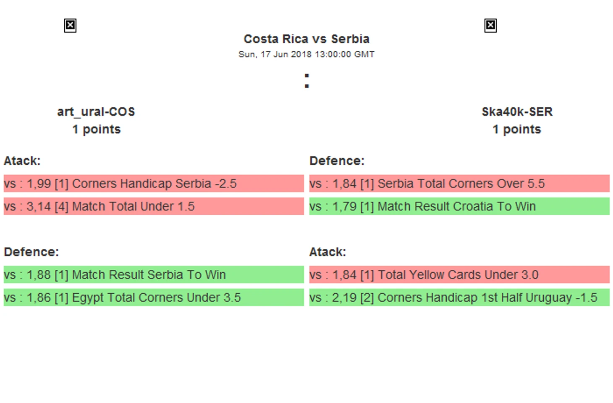The height and width of the screenshot is (403, 613).
Task: Click the Costa Rica vs Serbia title
Action: tap(306, 39)
